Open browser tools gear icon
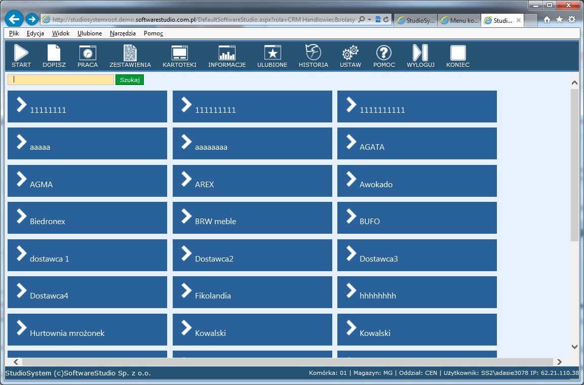Image resolution: width=584 pixels, height=385 pixels. coord(572,20)
